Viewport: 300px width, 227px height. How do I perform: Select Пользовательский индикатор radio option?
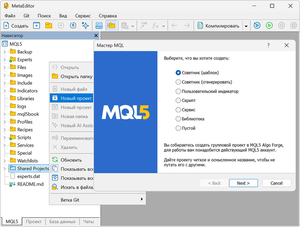(x=207, y=91)
